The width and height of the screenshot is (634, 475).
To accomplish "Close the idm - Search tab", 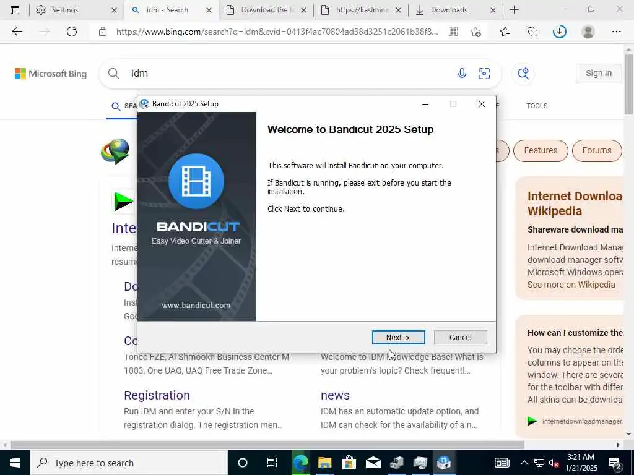I will (209, 10).
